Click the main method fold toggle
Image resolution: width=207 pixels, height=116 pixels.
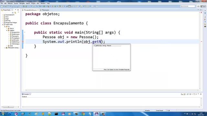tap(25, 32)
